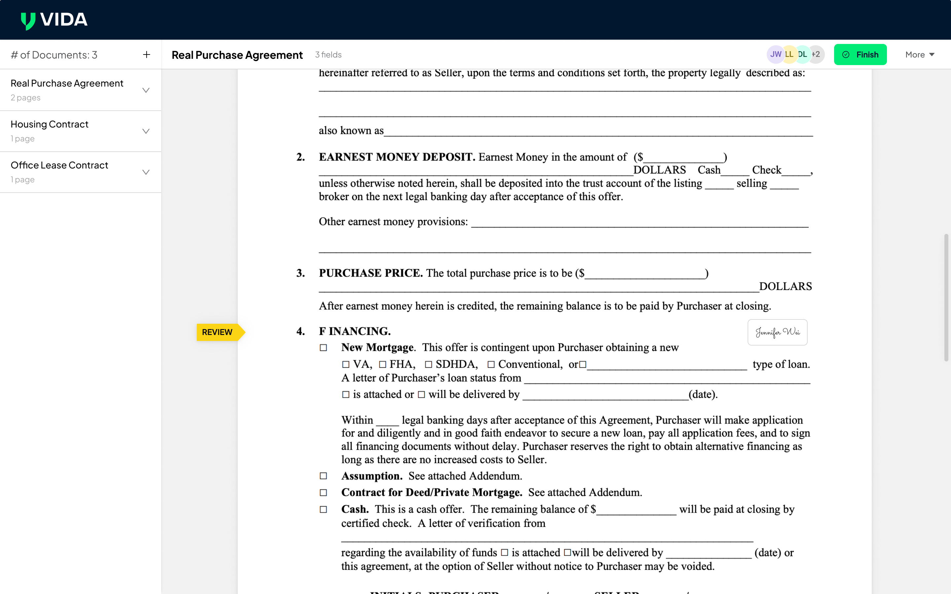Click the checkmark icon in the Finish button
Image resolution: width=951 pixels, height=594 pixels.
(846, 54)
